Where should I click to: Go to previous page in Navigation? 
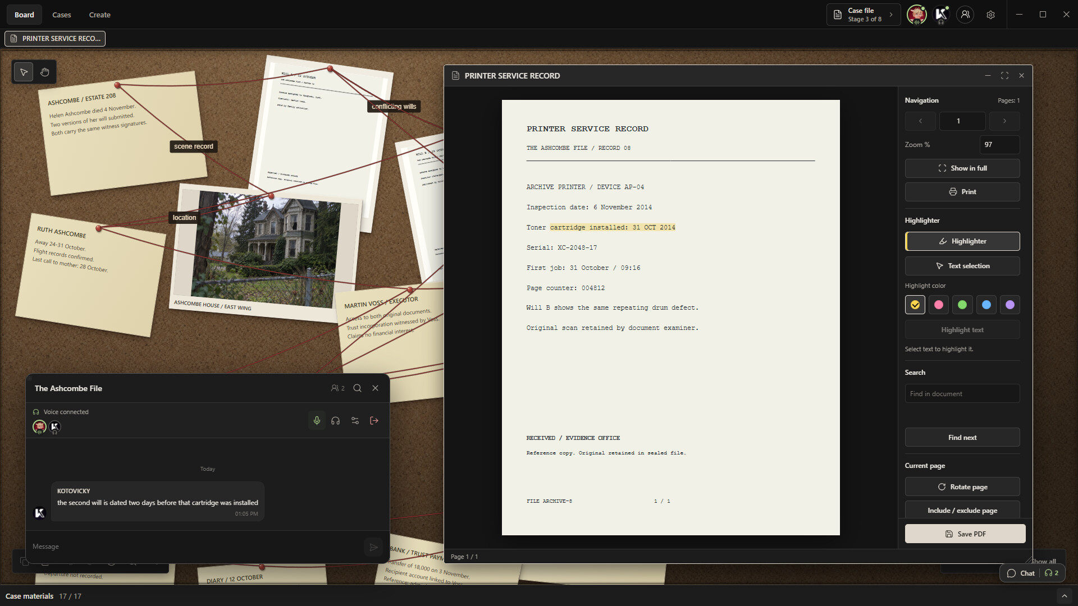[920, 121]
